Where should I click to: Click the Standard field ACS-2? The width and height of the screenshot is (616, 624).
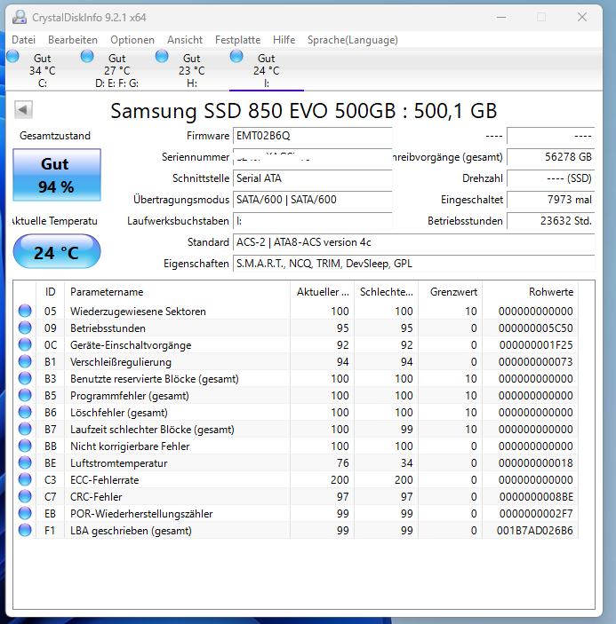click(414, 242)
